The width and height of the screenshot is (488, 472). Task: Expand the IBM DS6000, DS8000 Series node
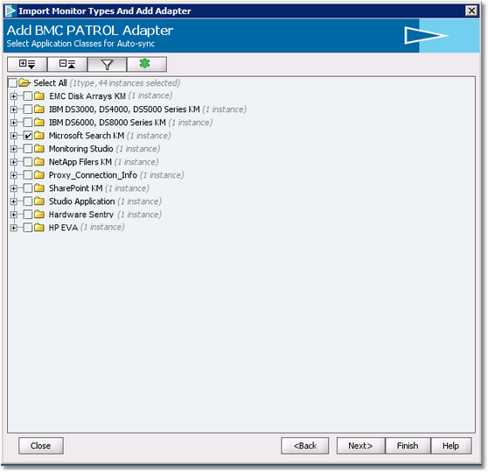(x=13, y=123)
